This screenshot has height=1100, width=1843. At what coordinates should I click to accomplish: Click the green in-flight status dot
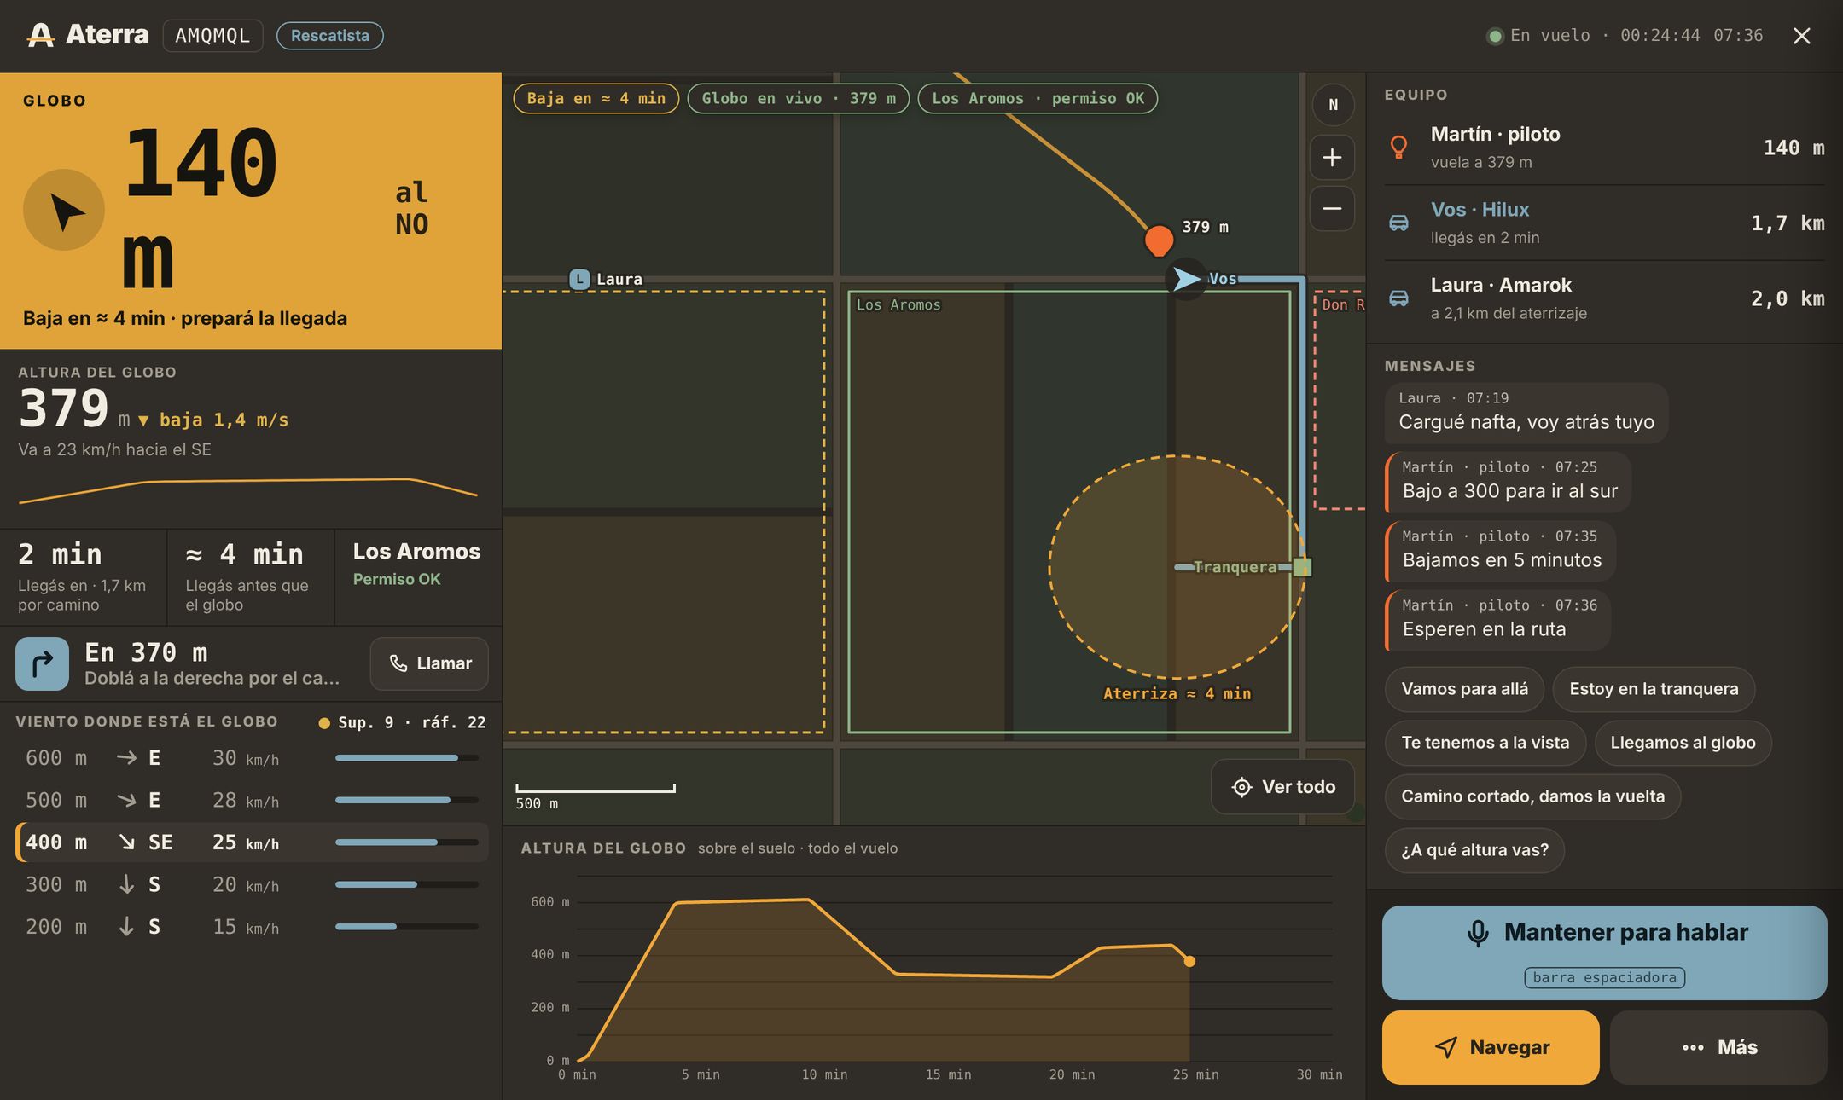(x=1495, y=36)
